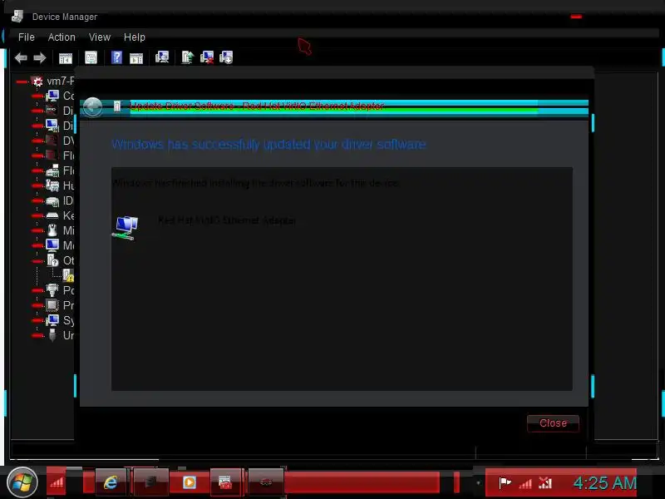Click the network adapter icon in the dialog
This screenshot has height=499, width=665.
click(126, 227)
